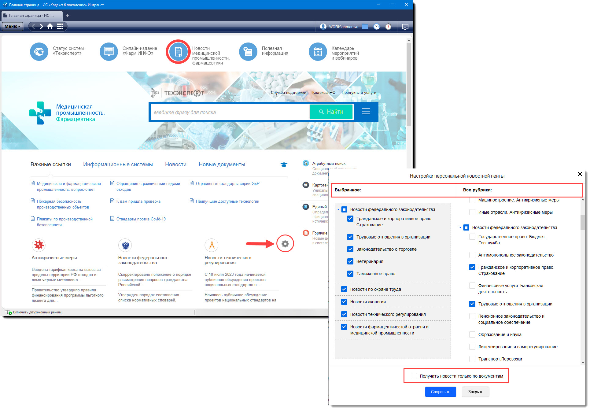Click Новости технического регулирования compass icon
This screenshot has height=410, width=590.
(212, 245)
